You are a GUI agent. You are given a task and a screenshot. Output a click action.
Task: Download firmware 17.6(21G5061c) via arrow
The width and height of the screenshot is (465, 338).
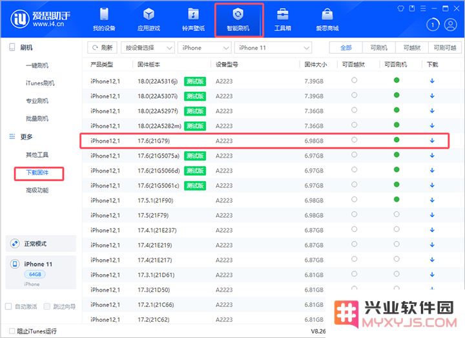432,185
